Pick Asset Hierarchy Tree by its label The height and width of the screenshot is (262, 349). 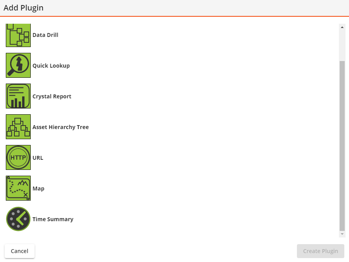click(61, 127)
